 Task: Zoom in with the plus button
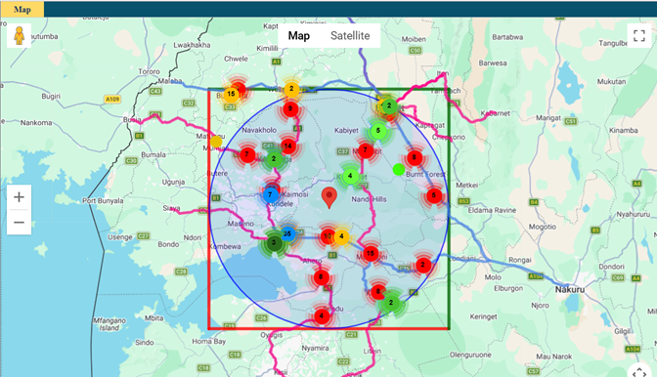pyautogui.click(x=19, y=197)
